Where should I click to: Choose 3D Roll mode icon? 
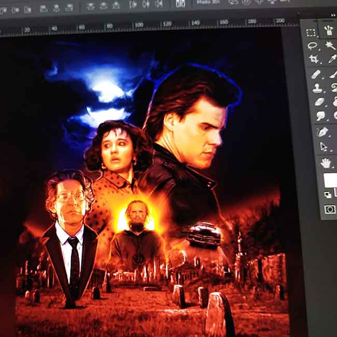(246, 2)
